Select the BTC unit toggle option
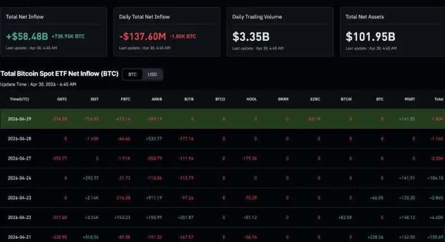This screenshot has height=242, width=445. click(x=132, y=75)
